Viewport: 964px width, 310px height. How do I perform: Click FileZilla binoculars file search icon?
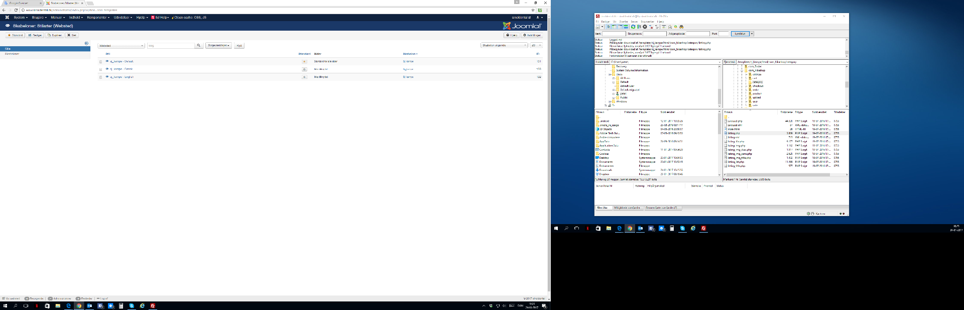click(681, 27)
